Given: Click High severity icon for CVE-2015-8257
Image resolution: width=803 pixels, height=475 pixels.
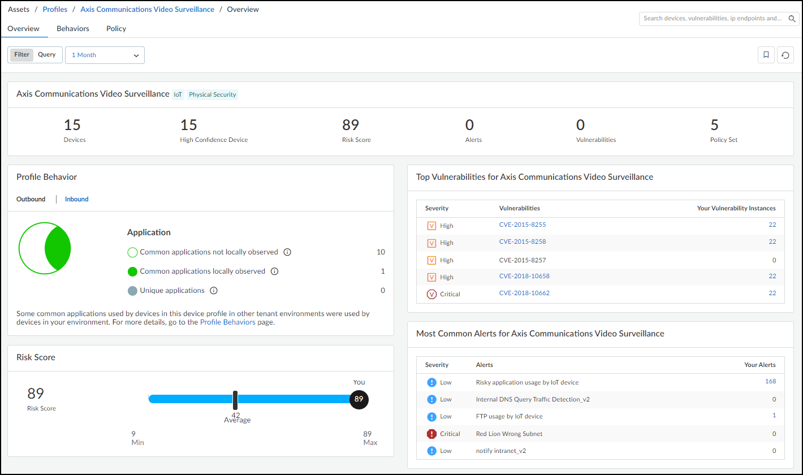Looking at the screenshot, I should point(431,260).
